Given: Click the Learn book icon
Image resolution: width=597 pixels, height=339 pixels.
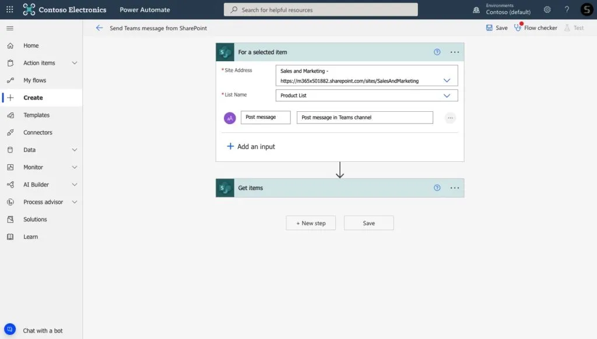Looking at the screenshot, I should pyautogui.click(x=10, y=236).
